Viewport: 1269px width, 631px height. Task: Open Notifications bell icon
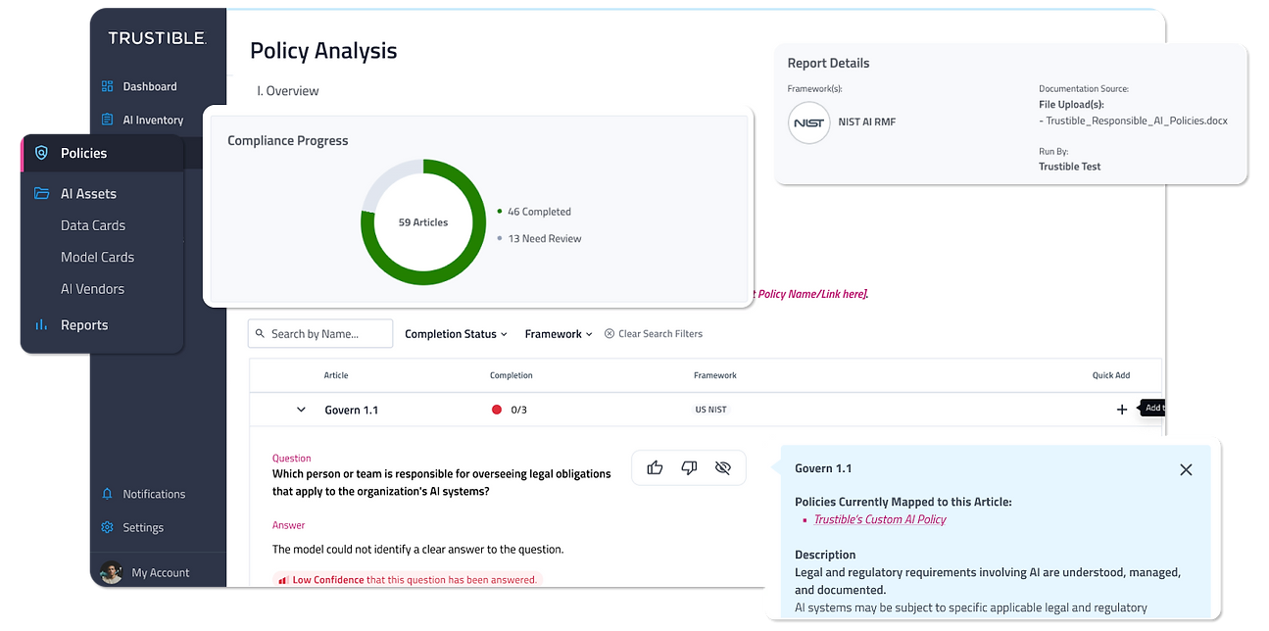tap(108, 494)
